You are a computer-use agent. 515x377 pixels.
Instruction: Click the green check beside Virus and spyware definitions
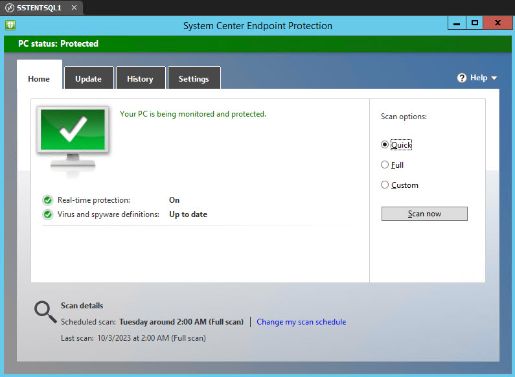click(48, 214)
